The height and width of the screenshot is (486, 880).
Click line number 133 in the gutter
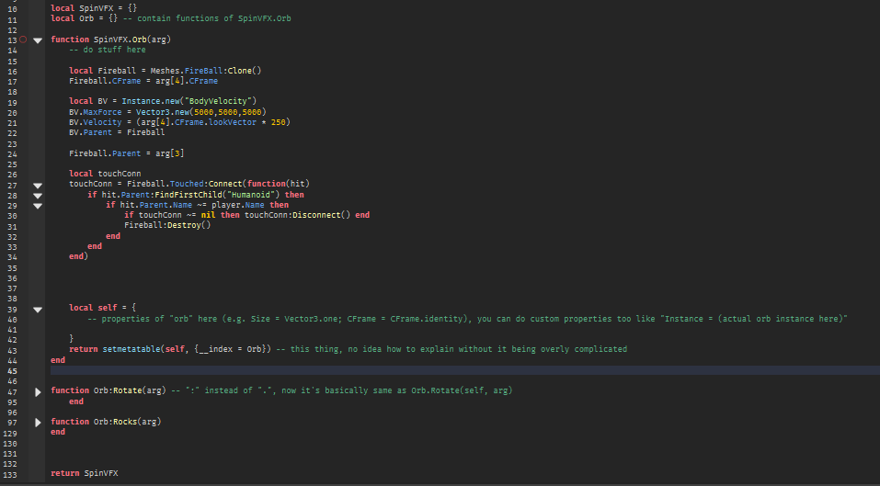[10, 474]
